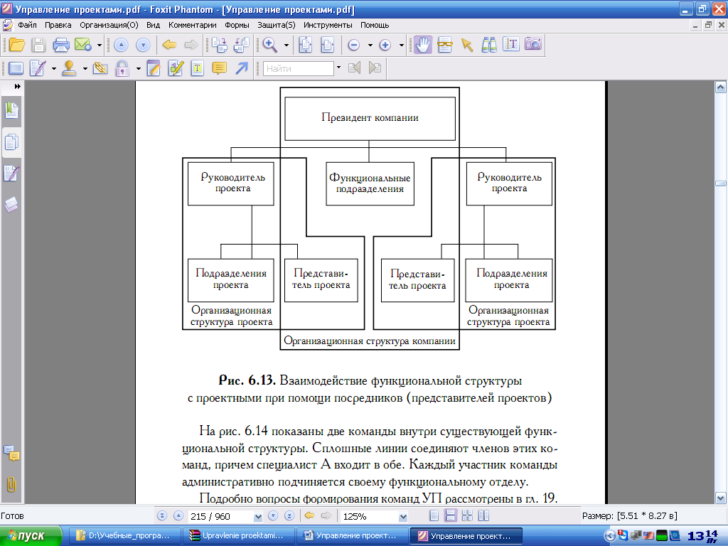This screenshot has height=546, width=728.
Task: Open the Организация(O) menu
Action: pyautogui.click(x=109, y=25)
